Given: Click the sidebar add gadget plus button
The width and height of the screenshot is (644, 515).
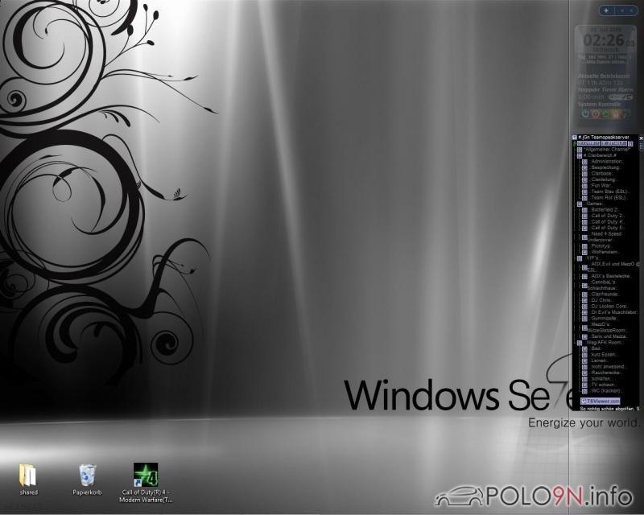Looking at the screenshot, I should pos(605,10).
